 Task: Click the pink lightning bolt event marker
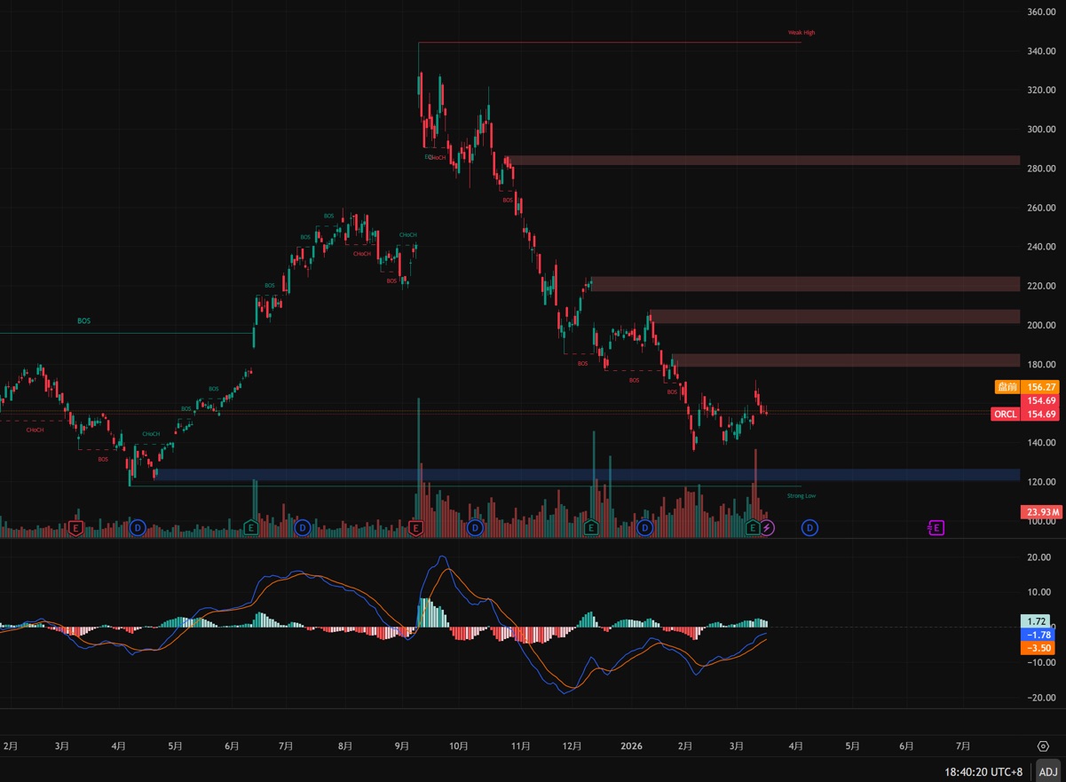coord(768,528)
